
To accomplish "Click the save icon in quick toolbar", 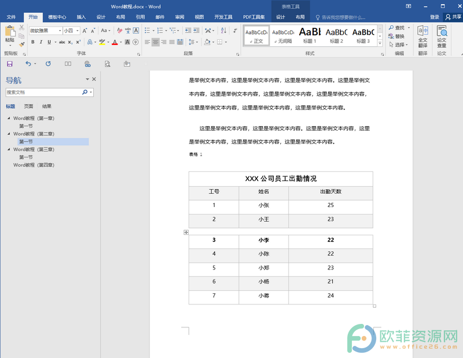I will point(10,64).
